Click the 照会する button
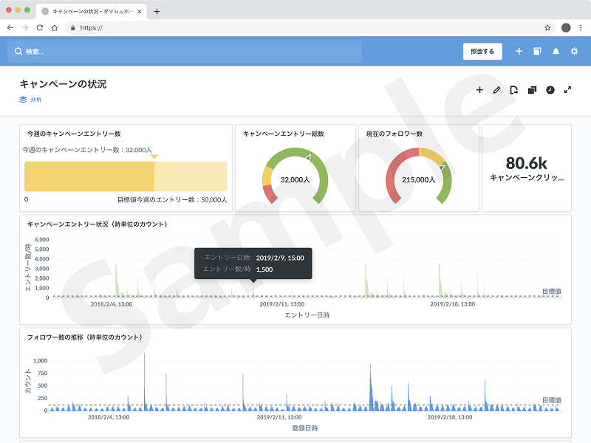Image resolution: width=591 pixels, height=443 pixels. 482,52
